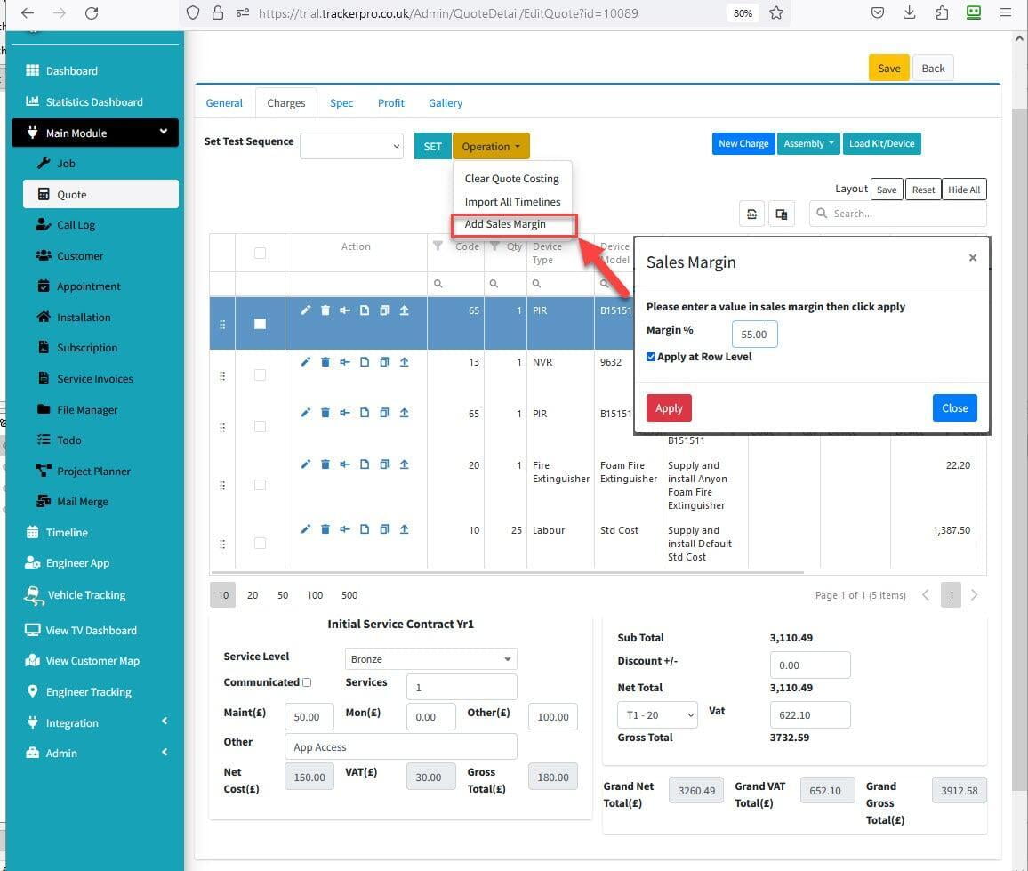This screenshot has width=1028, height=871.
Task: Click the drag handle of NVR row
Action: click(221, 376)
